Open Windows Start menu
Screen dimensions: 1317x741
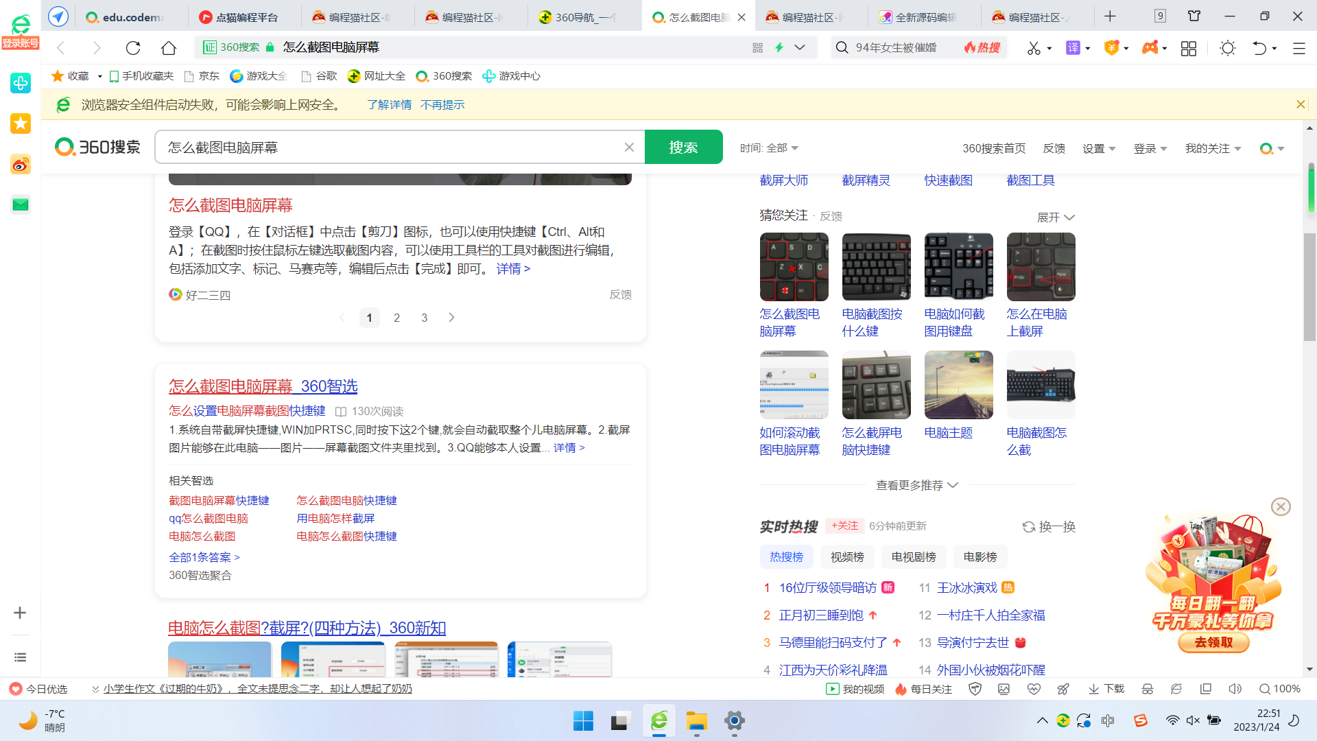(x=583, y=721)
